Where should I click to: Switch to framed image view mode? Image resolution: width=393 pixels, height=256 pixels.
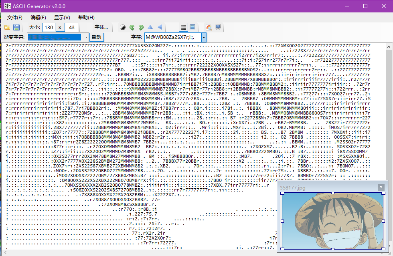click(x=193, y=27)
